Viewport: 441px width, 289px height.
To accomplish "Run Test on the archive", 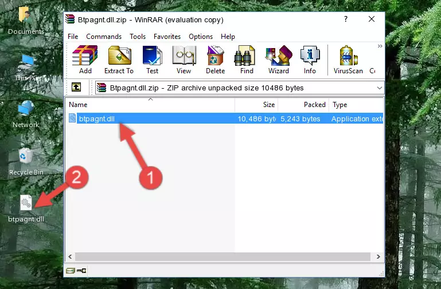I will [152, 60].
